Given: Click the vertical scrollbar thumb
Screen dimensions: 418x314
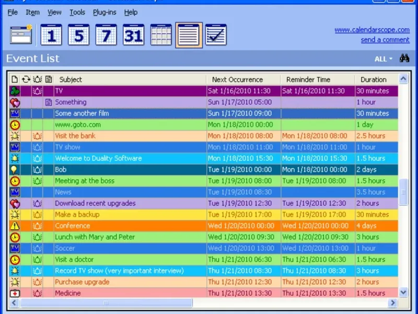Looking at the screenshot, I should [403, 192].
